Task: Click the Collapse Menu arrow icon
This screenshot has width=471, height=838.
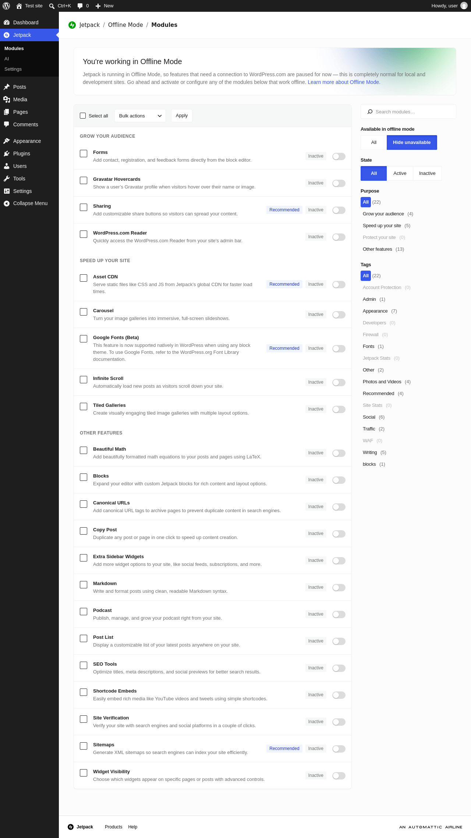Action: (7, 203)
